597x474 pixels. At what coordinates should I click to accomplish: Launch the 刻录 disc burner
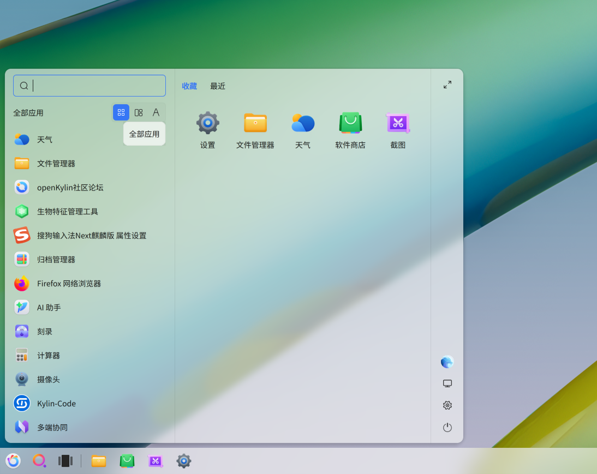click(x=89, y=331)
